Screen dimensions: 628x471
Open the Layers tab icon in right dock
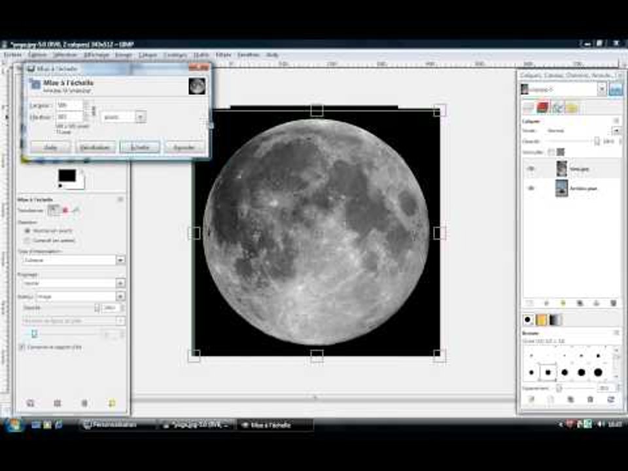click(x=529, y=107)
